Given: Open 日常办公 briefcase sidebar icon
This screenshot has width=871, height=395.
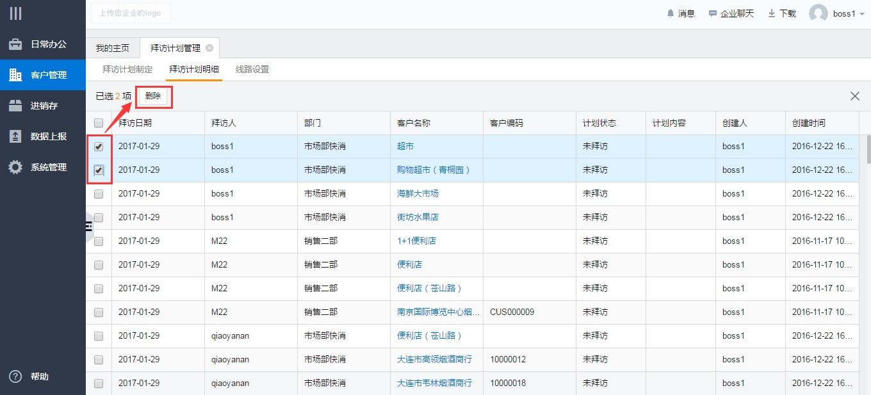Looking at the screenshot, I should pyautogui.click(x=15, y=44).
